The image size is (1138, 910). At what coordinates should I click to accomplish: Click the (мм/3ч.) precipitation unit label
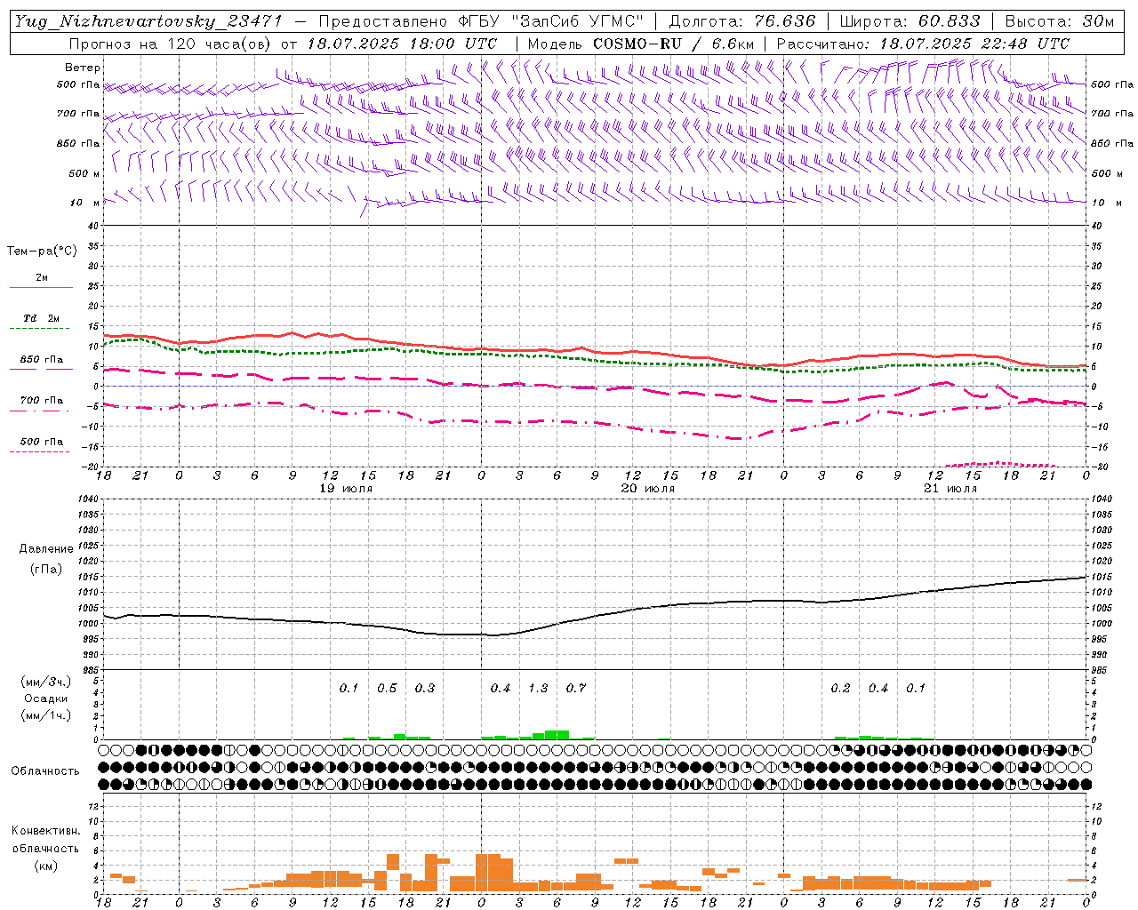tap(46, 682)
